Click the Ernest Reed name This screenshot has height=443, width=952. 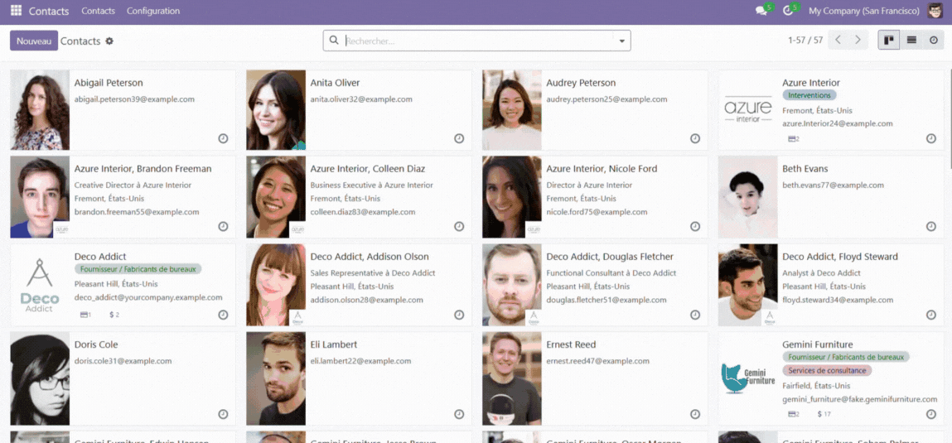(571, 344)
